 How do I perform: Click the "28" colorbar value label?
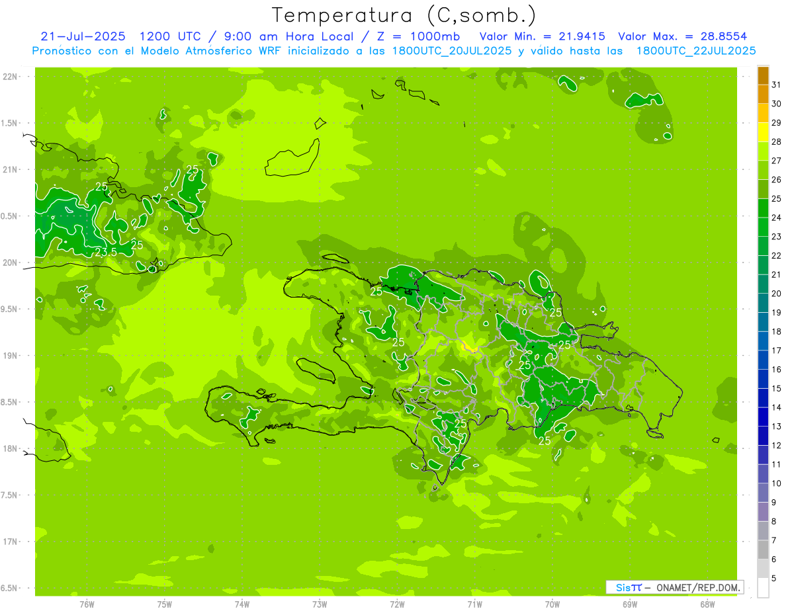[x=777, y=142]
